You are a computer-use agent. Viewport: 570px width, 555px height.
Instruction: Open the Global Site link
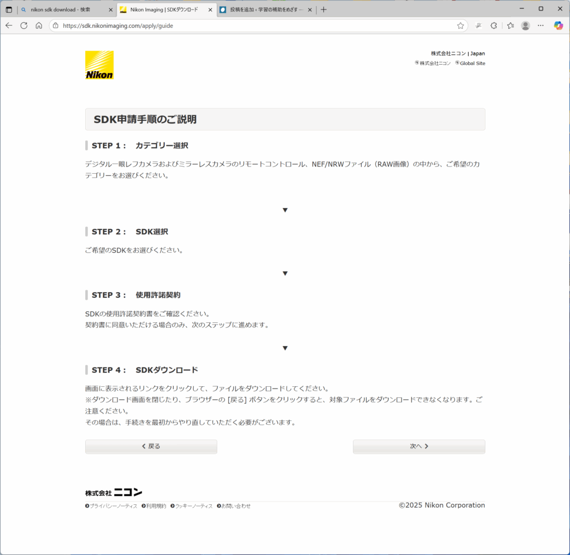pyautogui.click(x=472, y=63)
